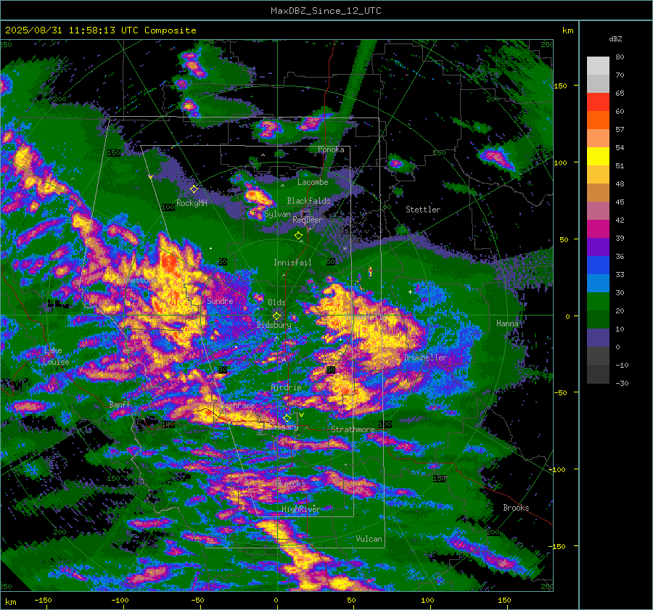
Task: Click the yellow diamond marker at Calgary
Action: coord(287,418)
